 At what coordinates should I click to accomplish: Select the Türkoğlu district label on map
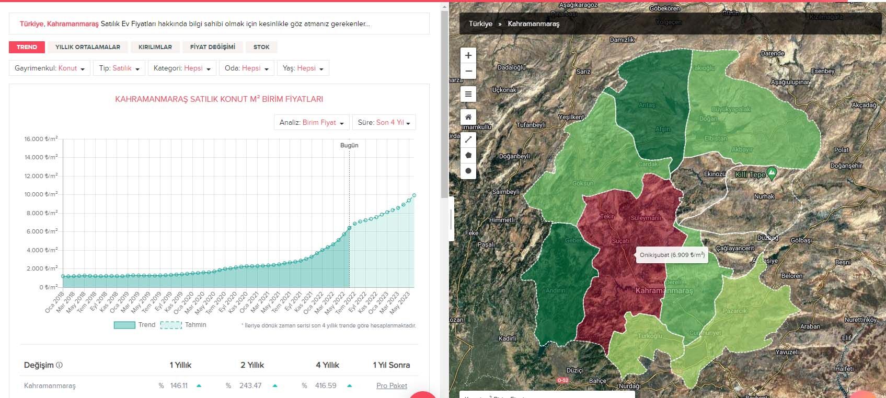pos(650,336)
